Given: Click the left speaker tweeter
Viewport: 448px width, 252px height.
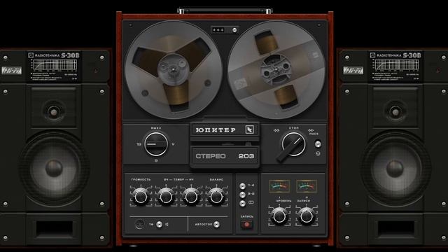Looking at the screenshot, I should tap(54, 112).
